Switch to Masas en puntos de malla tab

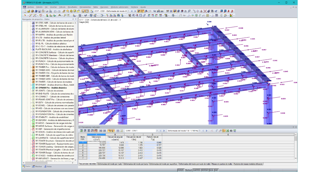tap(222, 164)
